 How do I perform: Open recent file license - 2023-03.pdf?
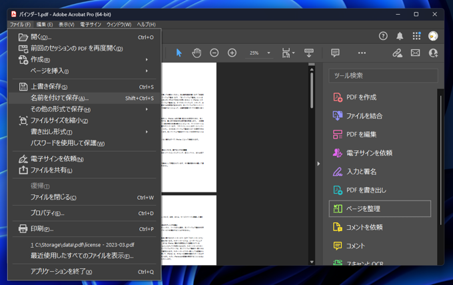click(x=85, y=244)
